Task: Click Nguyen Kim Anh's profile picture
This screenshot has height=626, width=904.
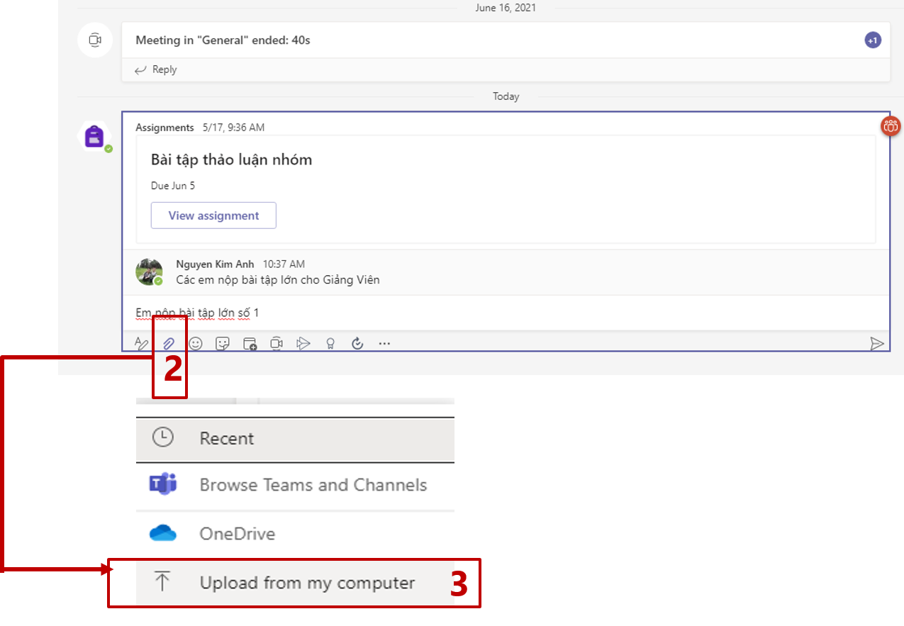Action: tap(149, 272)
